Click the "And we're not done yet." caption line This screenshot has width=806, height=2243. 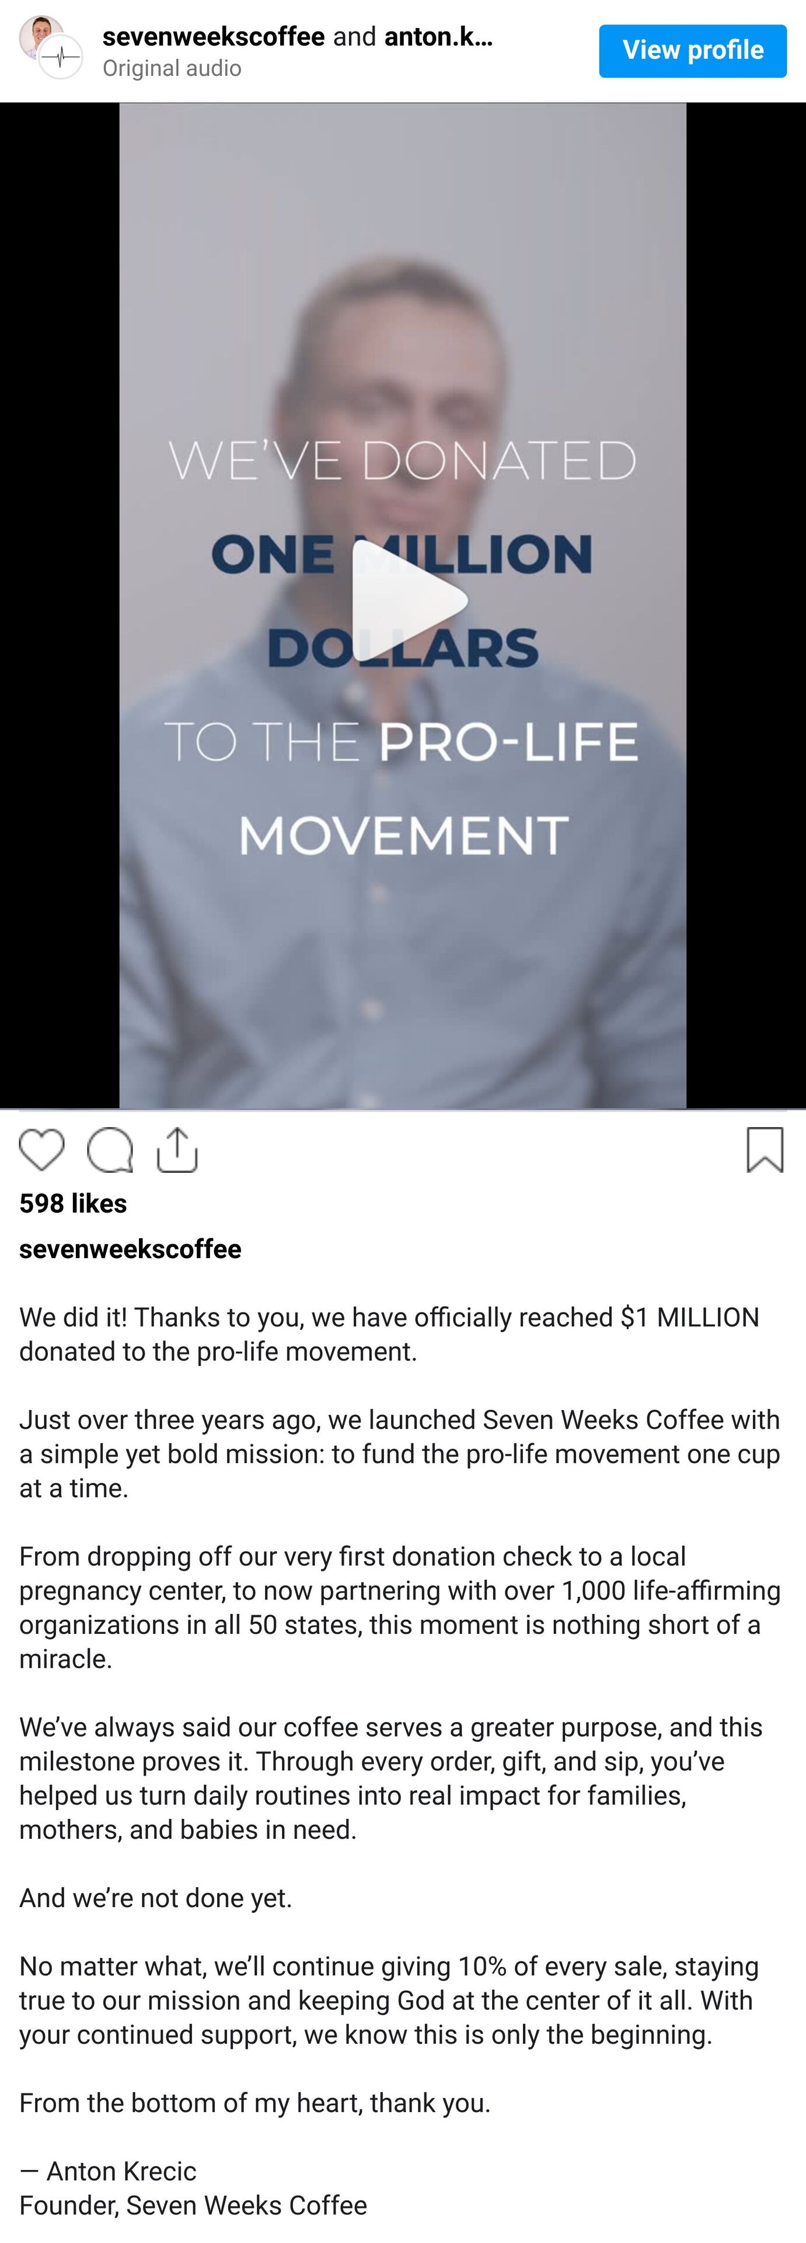[156, 1897]
